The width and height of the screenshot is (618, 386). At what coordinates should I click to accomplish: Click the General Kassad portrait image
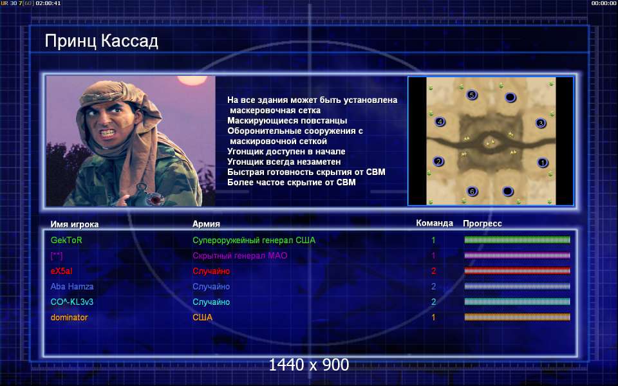click(x=131, y=141)
